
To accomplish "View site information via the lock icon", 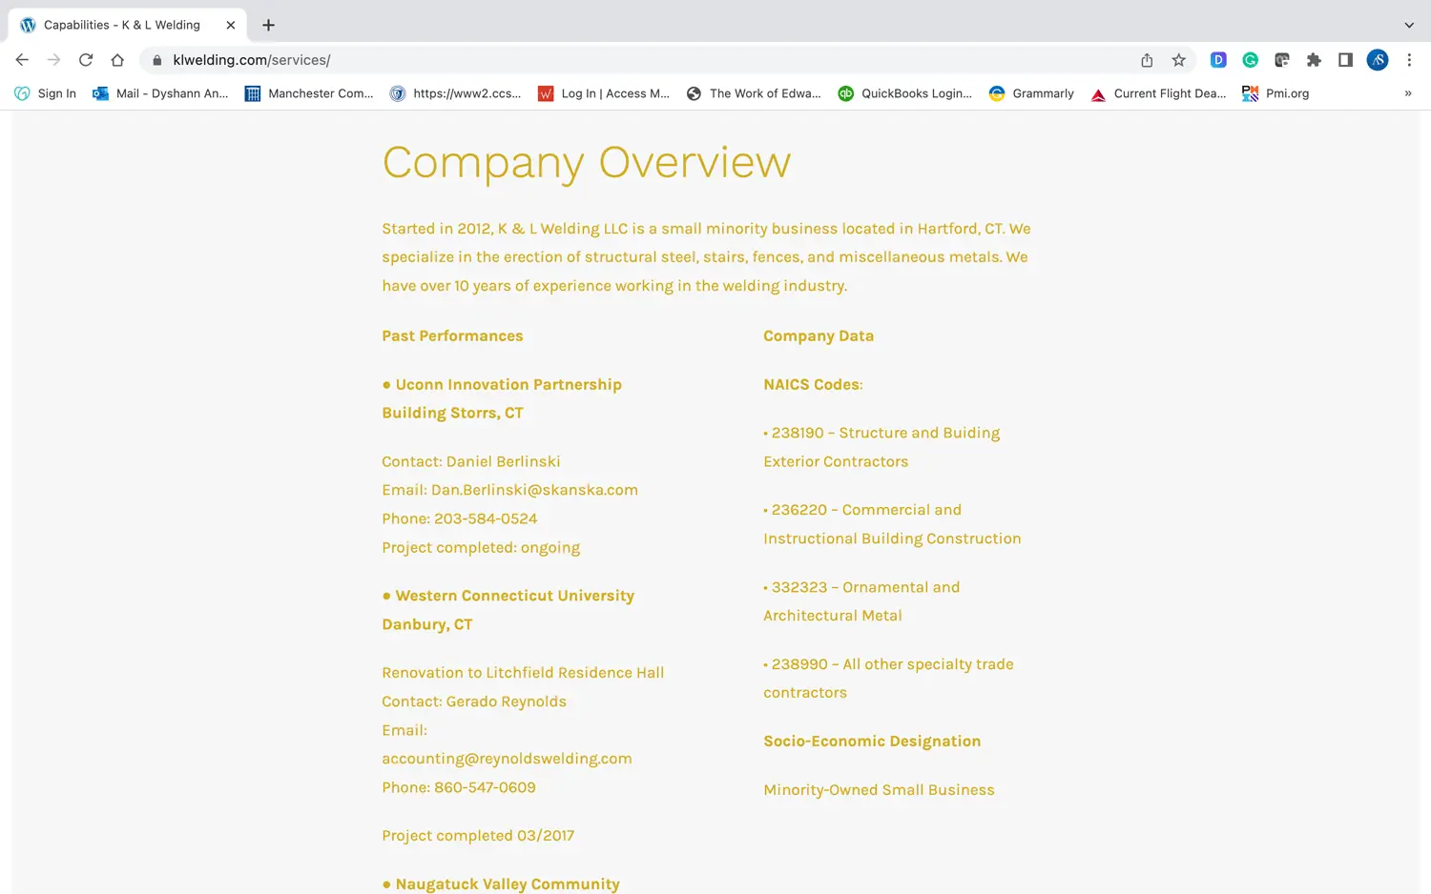I will pyautogui.click(x=157, y=60).
